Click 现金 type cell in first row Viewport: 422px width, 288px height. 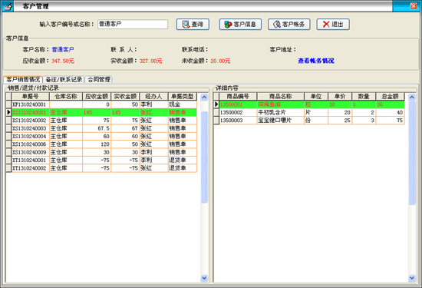point(183,104)
